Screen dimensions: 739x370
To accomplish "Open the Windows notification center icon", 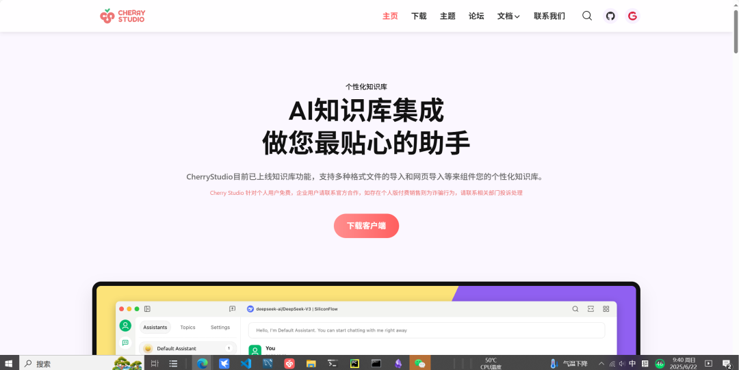I will (727, 363).
